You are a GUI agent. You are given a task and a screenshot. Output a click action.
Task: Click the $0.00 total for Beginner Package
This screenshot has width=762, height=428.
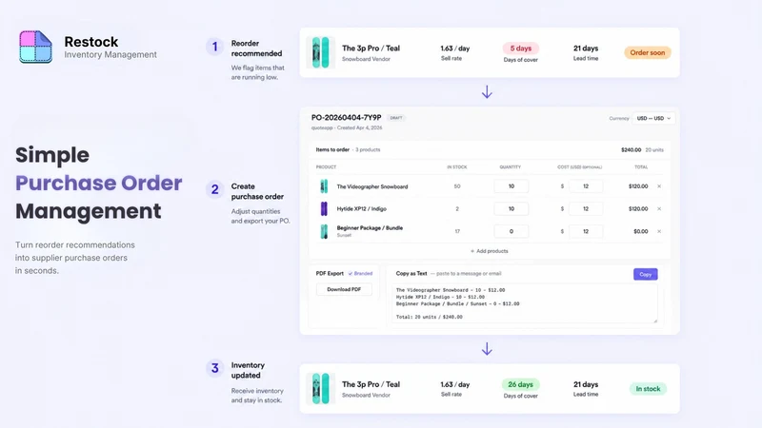pos(640,231)
